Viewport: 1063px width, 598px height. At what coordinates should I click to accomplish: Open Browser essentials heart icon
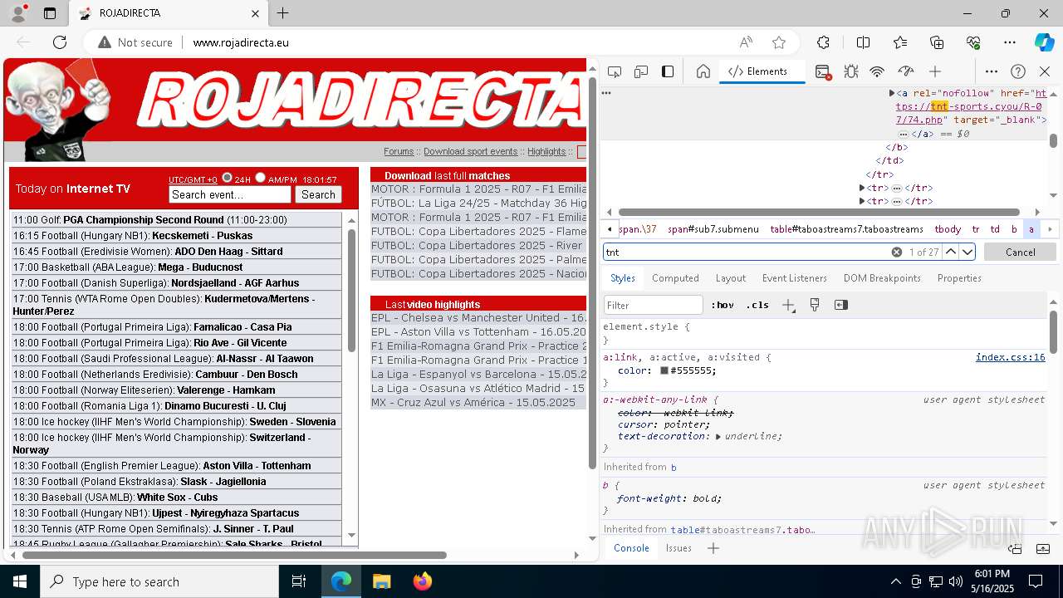point(973,42)
